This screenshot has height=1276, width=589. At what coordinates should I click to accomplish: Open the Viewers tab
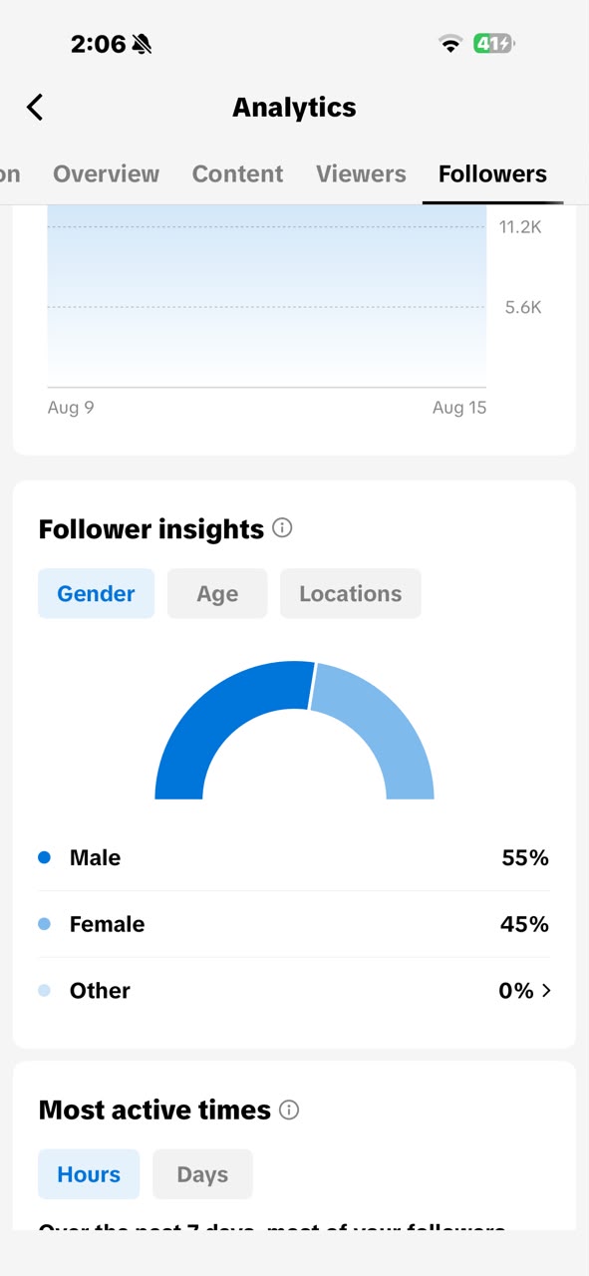(x=361, y=173)
